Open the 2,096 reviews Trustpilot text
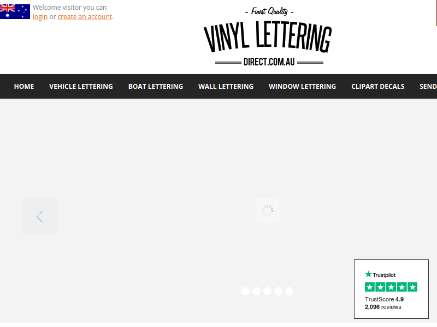The height and width of the screenshot is (327, 437). (x=383, y=307)
